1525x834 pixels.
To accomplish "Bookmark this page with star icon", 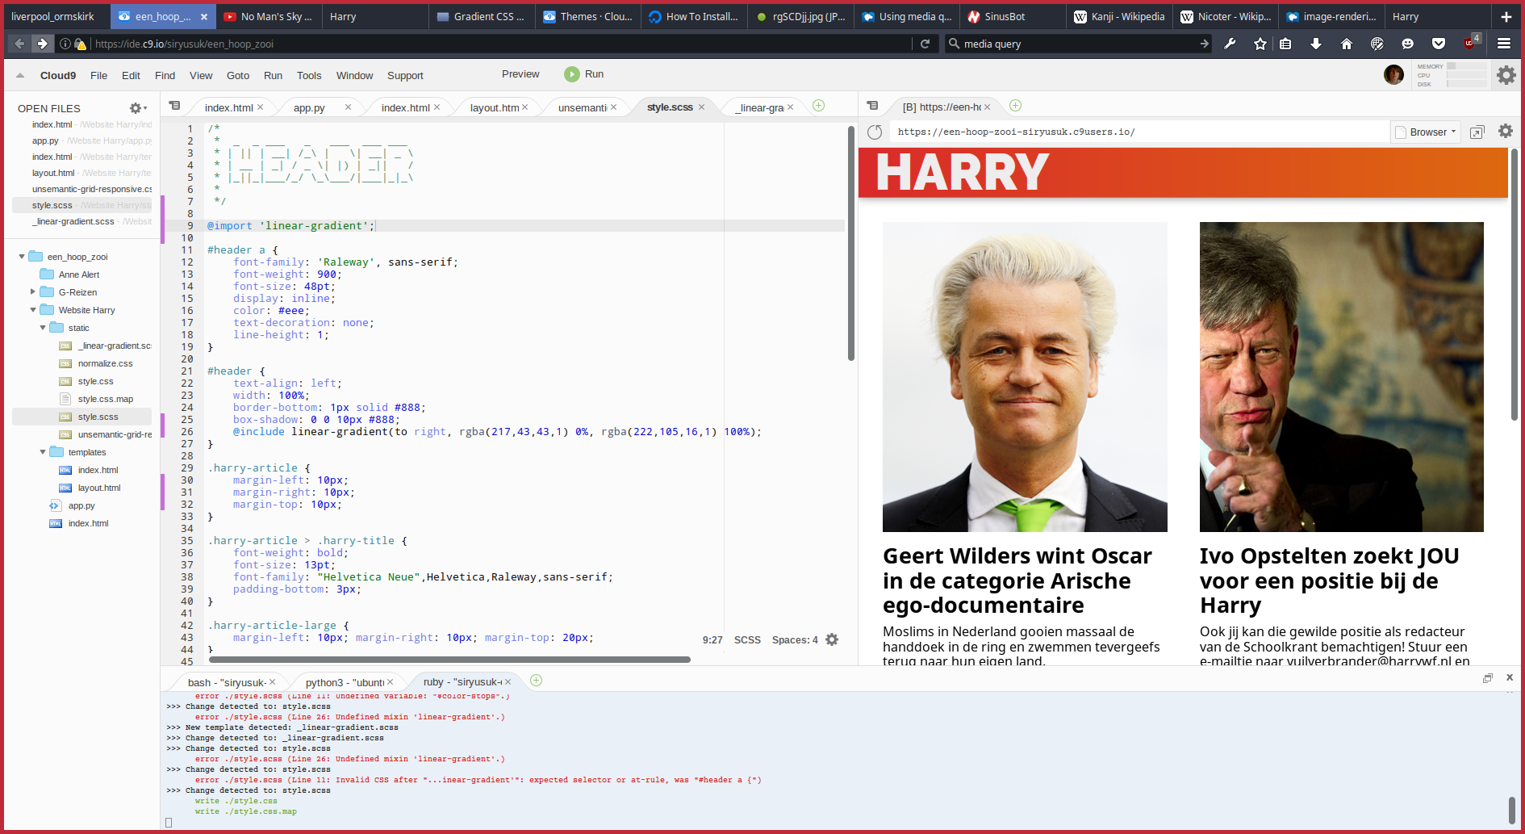I will tap(1260, 44).
